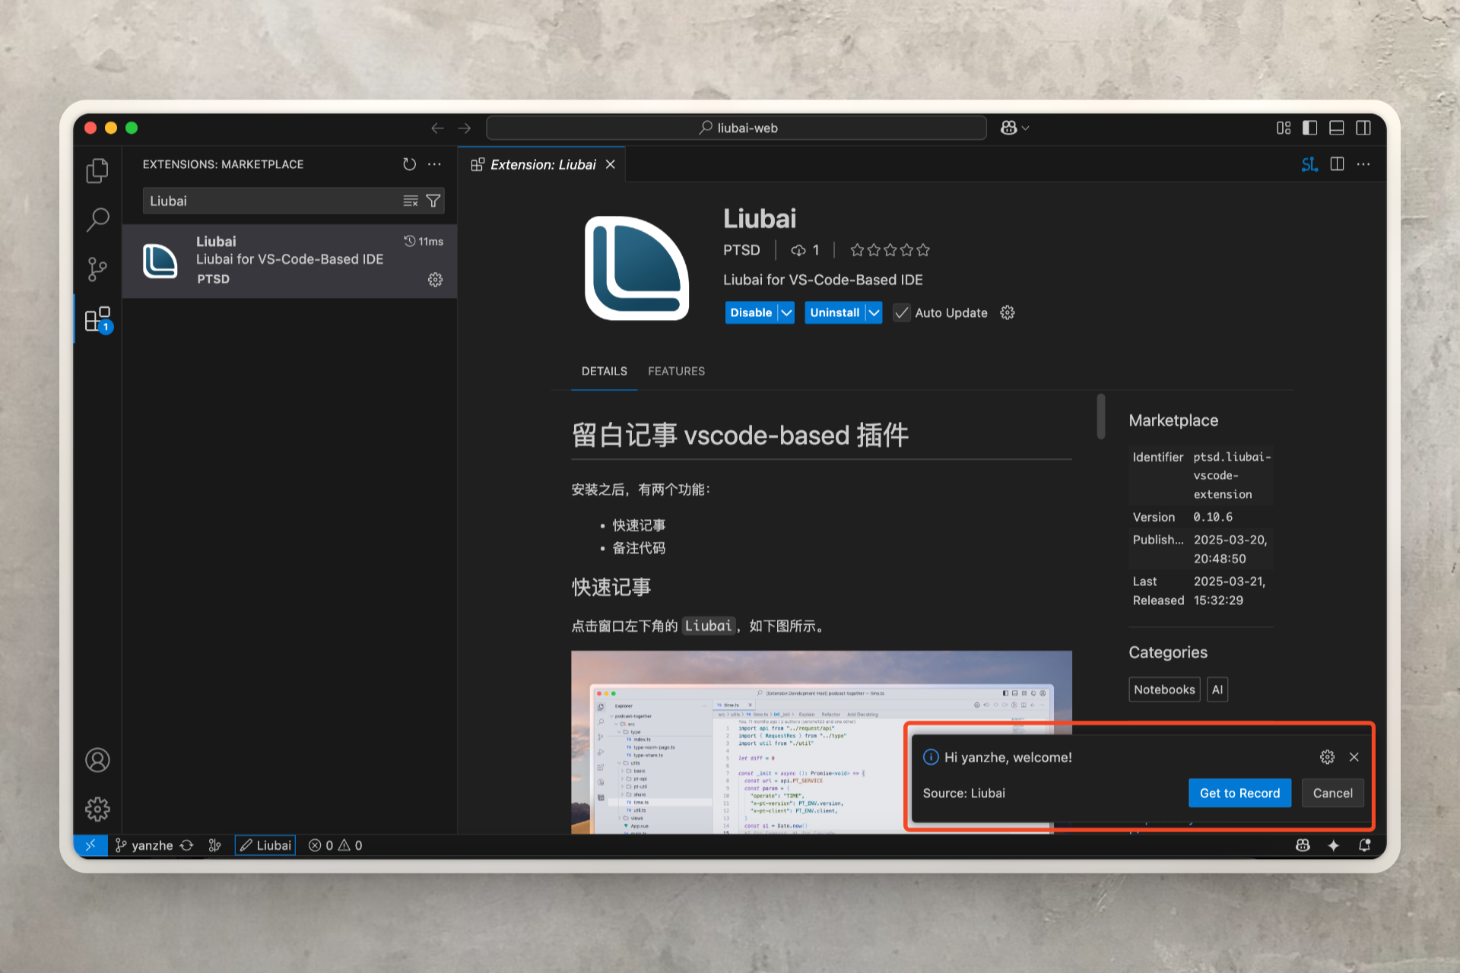Click the filter extensions funnel icon
Screen dimensions: 1460x973
433,201
